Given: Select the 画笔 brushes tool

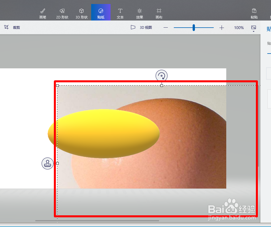Looking at the screenshot, I should pyautogui.click(x=43, y=13).
